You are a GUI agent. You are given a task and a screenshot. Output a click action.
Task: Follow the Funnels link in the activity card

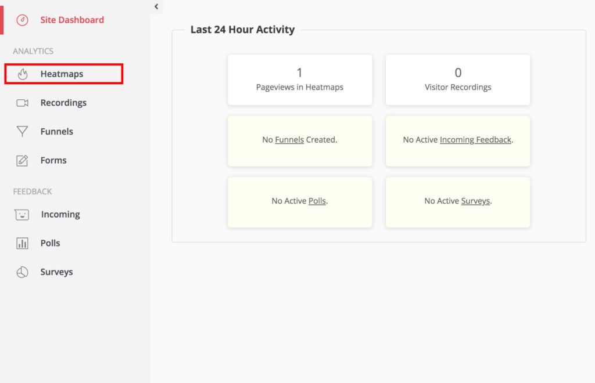[x=289, y=140]
